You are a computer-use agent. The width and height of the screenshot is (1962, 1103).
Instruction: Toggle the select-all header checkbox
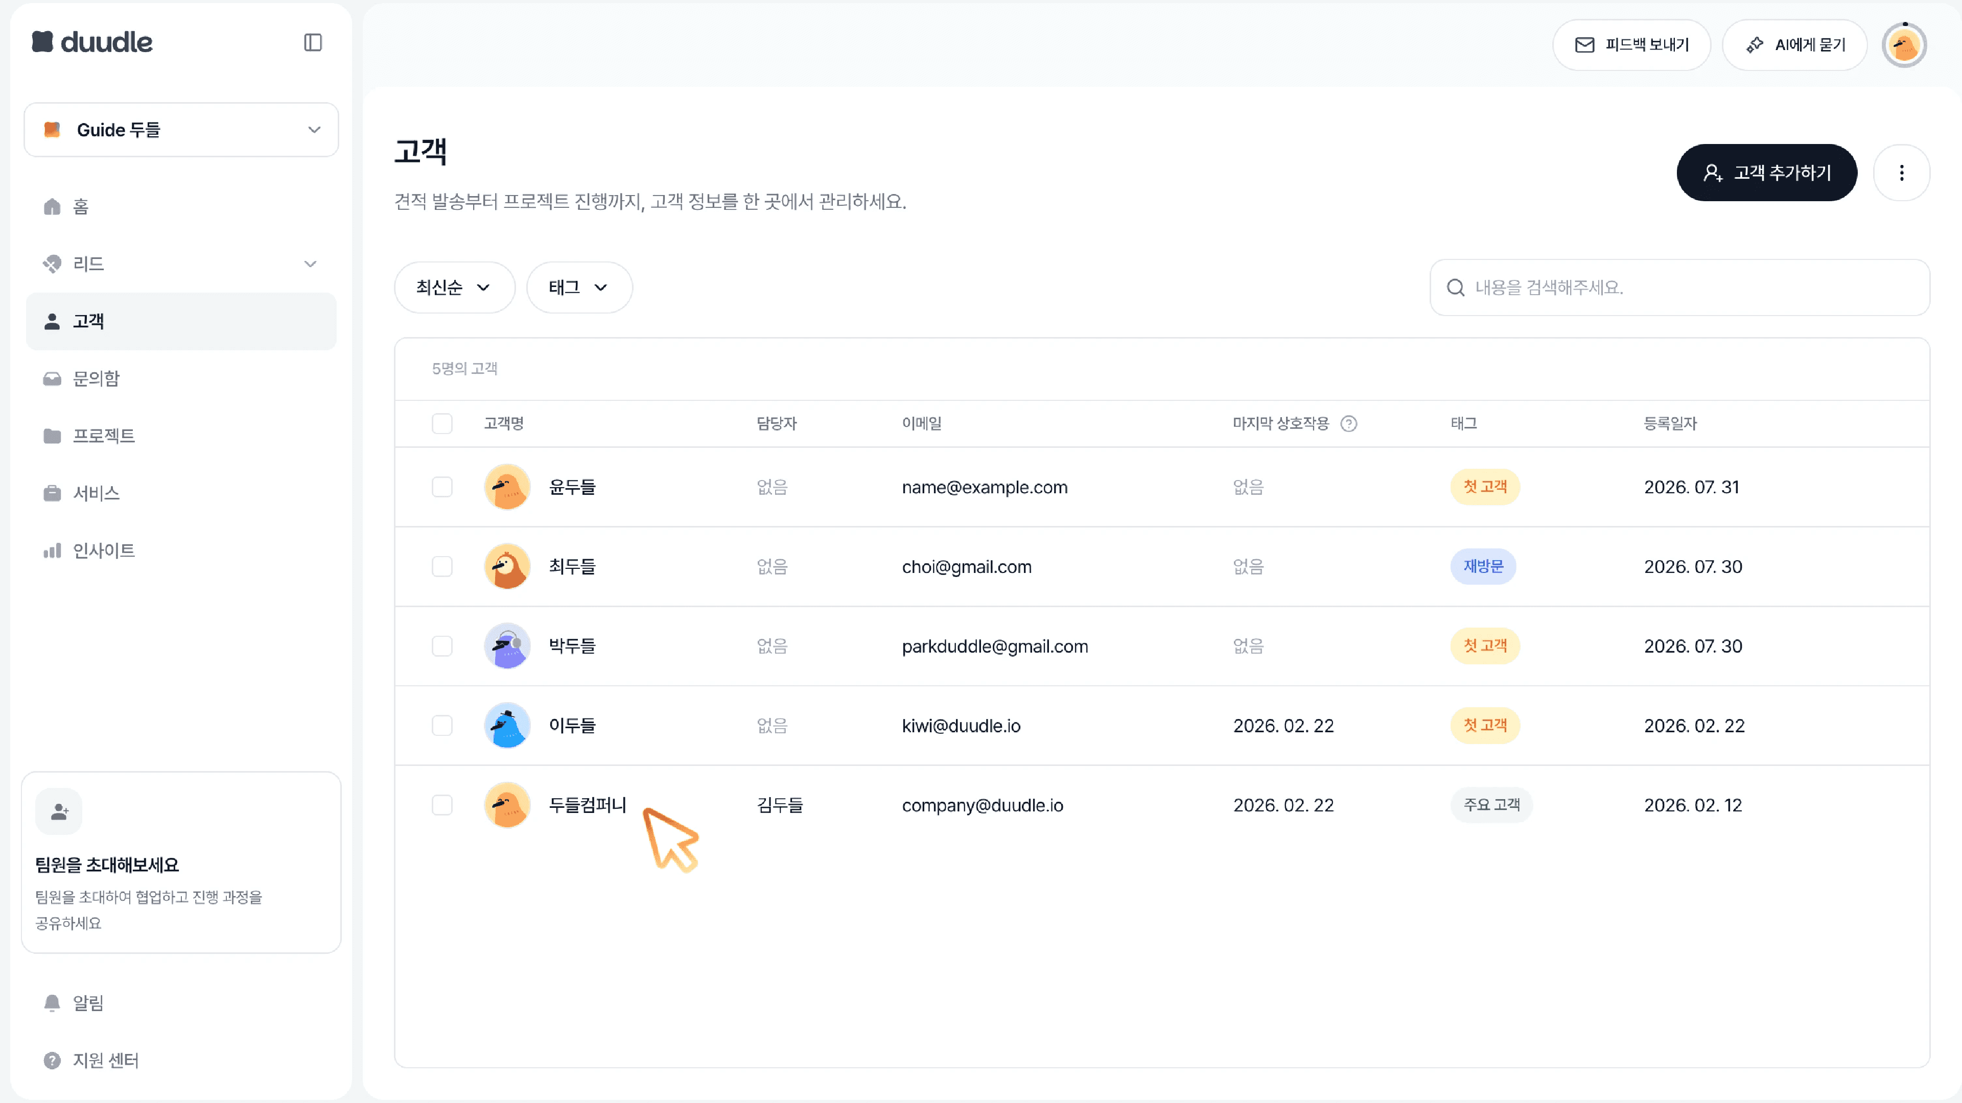click(x=442, y=423)
